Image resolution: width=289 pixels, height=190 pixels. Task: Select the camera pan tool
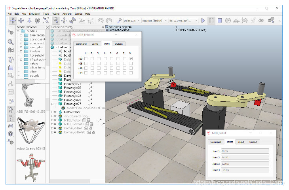click(13, 21)
